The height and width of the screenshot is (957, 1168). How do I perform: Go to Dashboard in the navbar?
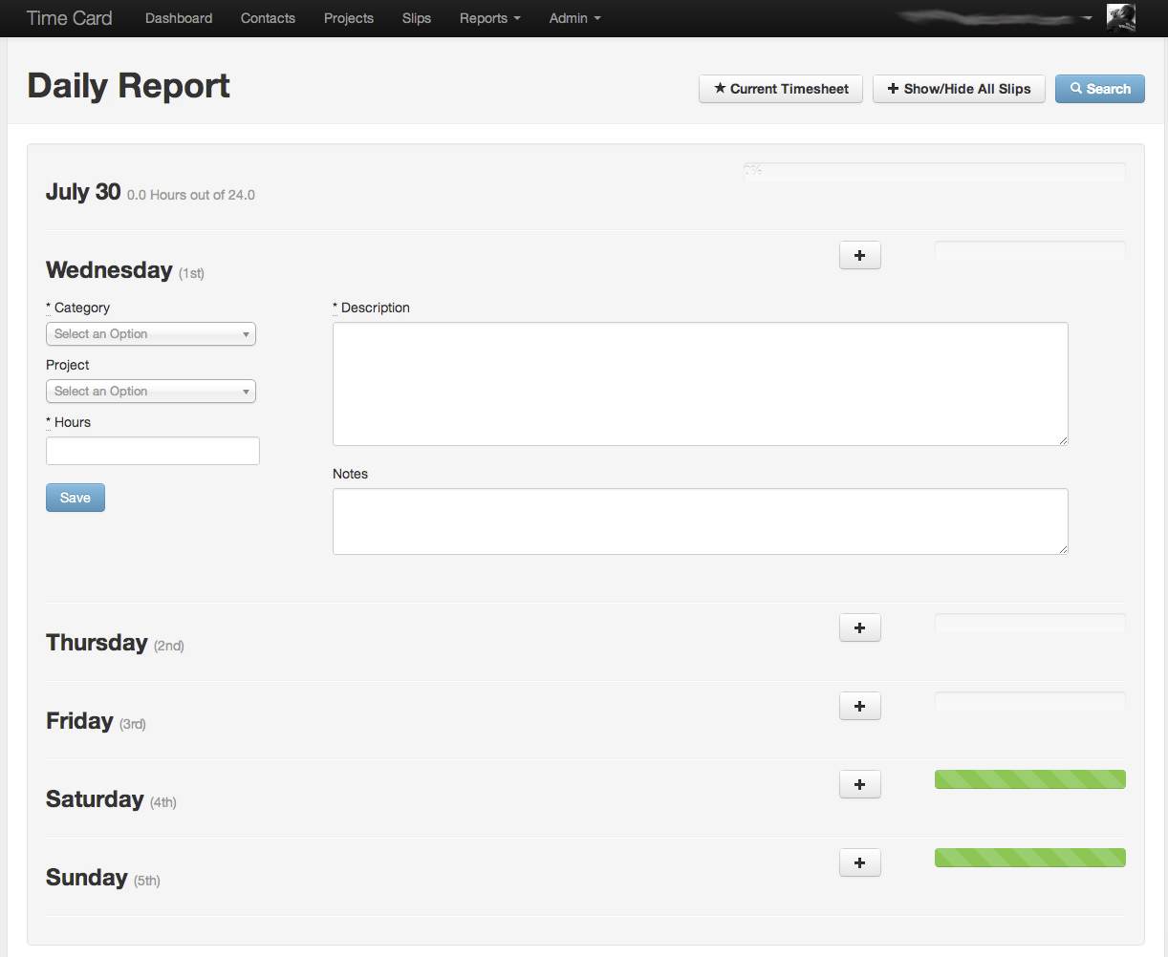[x=179, y=18]
